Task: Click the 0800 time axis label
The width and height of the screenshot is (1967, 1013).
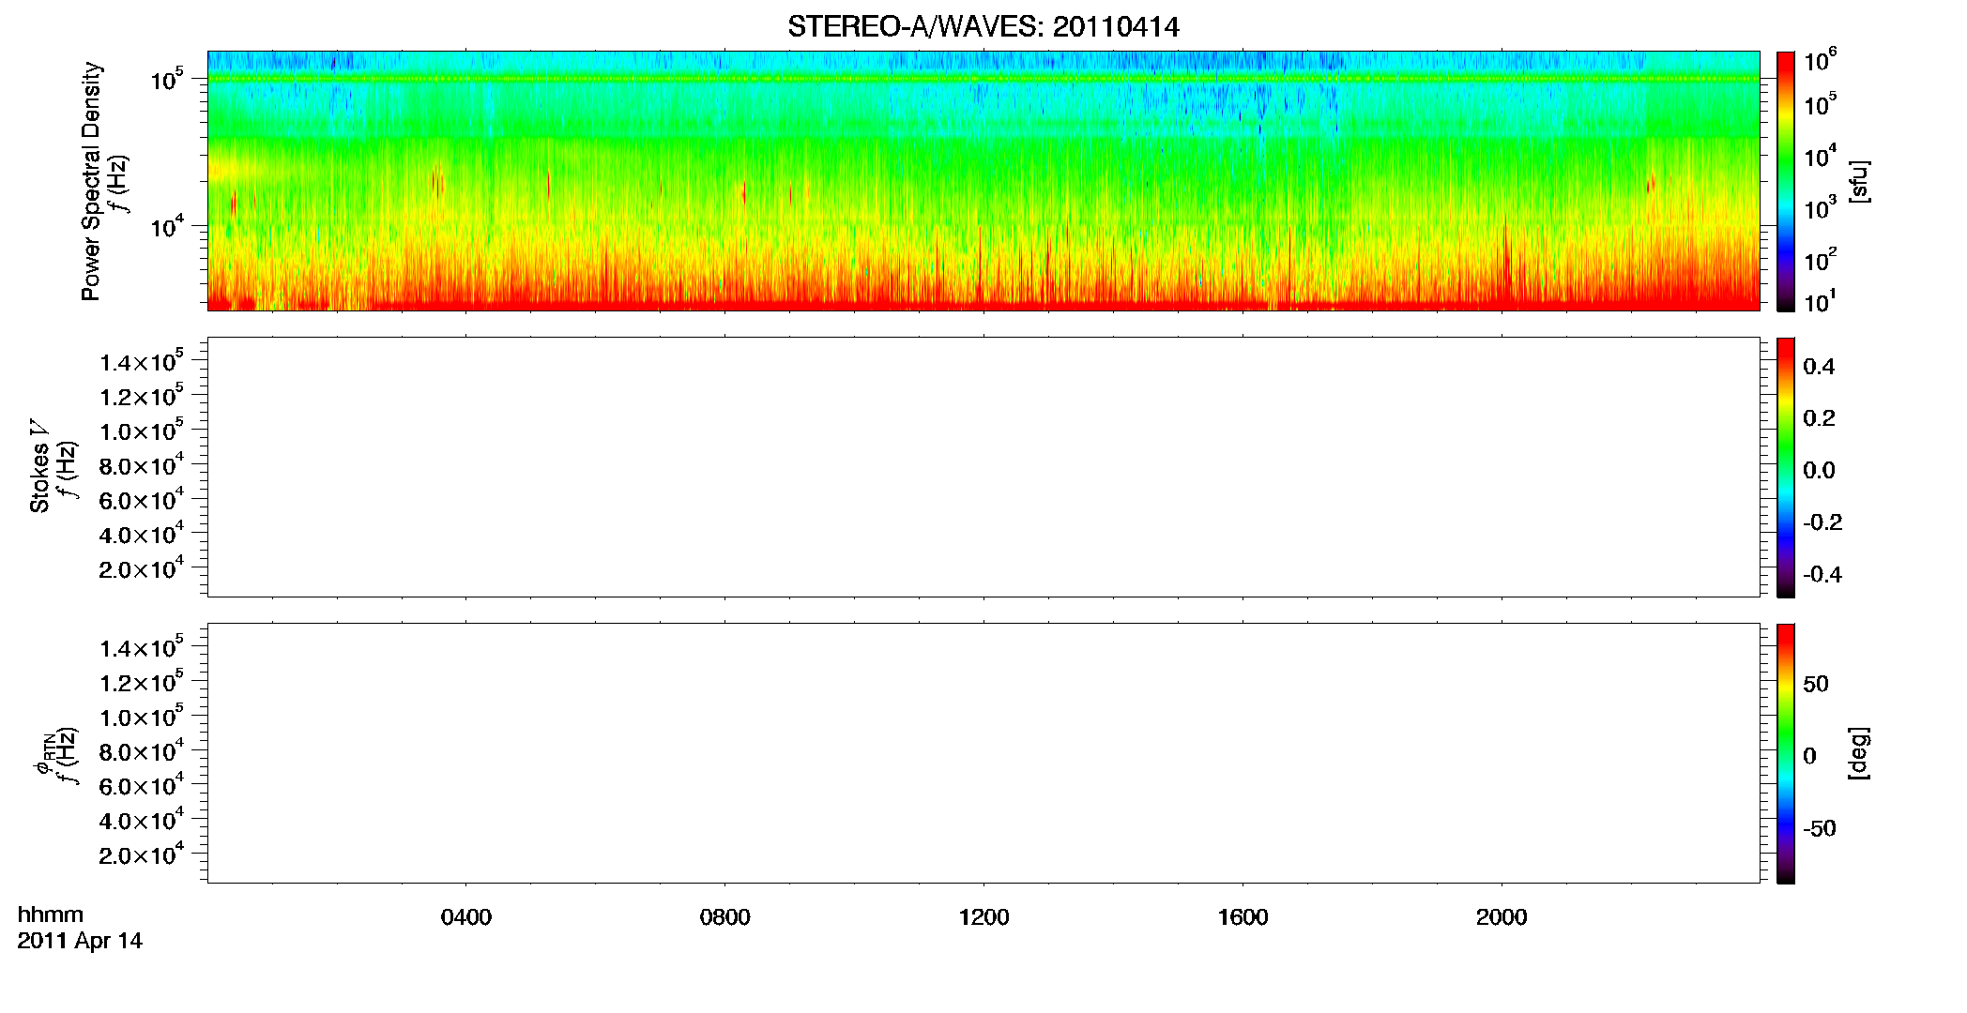Action: pos(725,917)
